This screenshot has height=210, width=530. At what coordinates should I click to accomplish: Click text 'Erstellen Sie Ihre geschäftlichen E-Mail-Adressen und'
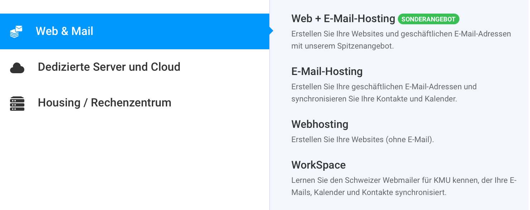(x=384, y=87)
